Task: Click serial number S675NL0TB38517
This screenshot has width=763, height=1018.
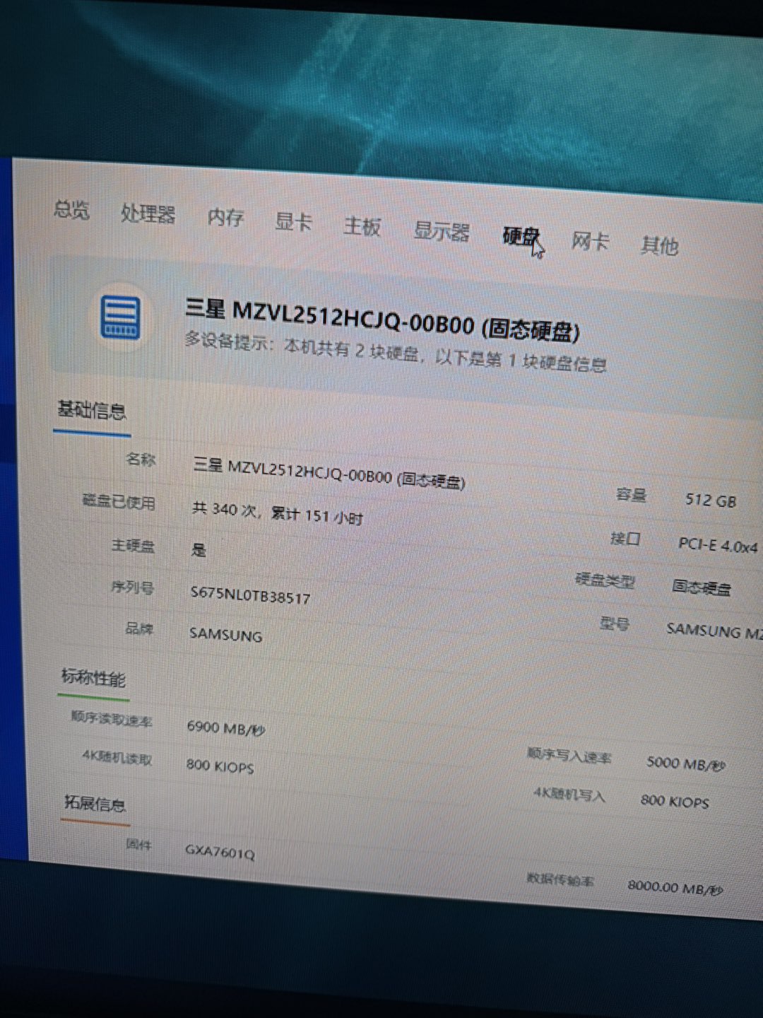Action: pyautogui.click(x=250, y=595)
